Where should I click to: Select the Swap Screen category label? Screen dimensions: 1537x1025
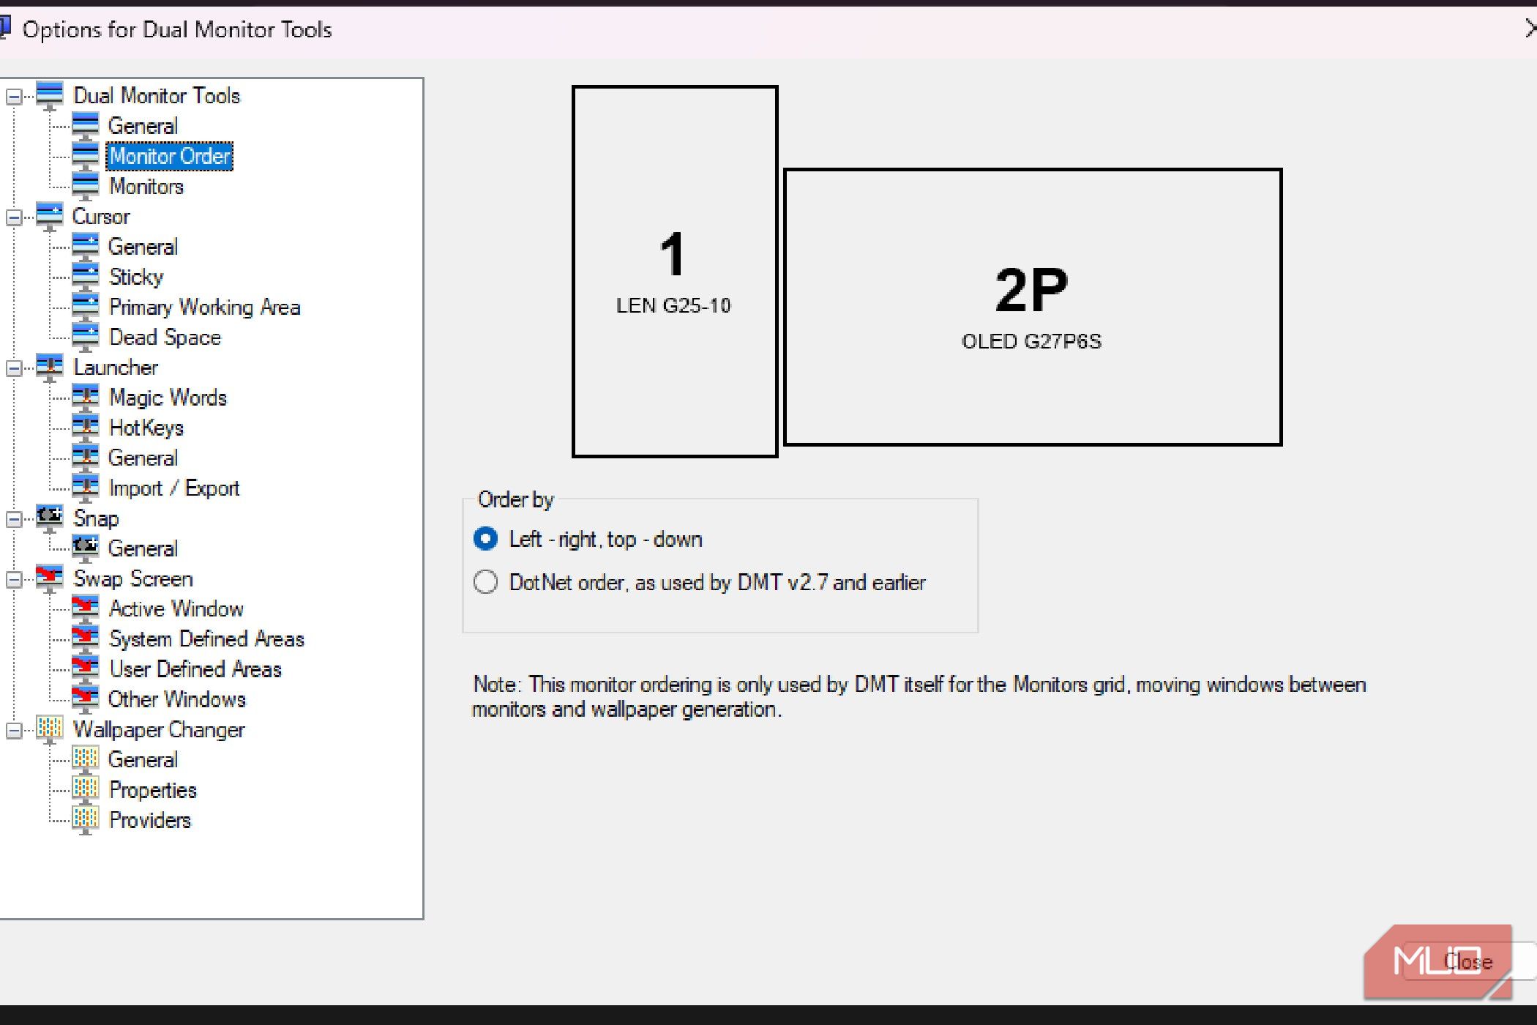(132, 578)
